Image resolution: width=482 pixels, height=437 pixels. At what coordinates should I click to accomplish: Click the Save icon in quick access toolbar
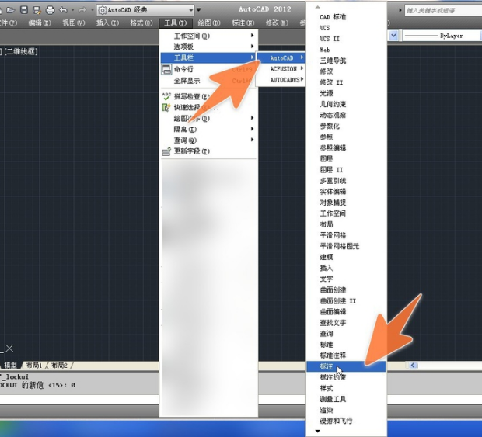(24, 10)
